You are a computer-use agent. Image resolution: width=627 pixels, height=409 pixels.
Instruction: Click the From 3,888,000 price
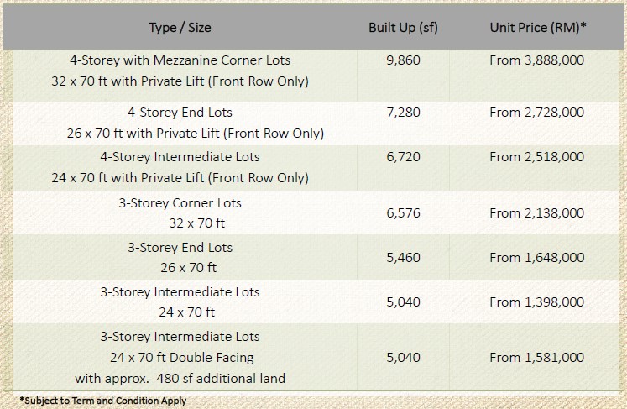pos(536,60)
